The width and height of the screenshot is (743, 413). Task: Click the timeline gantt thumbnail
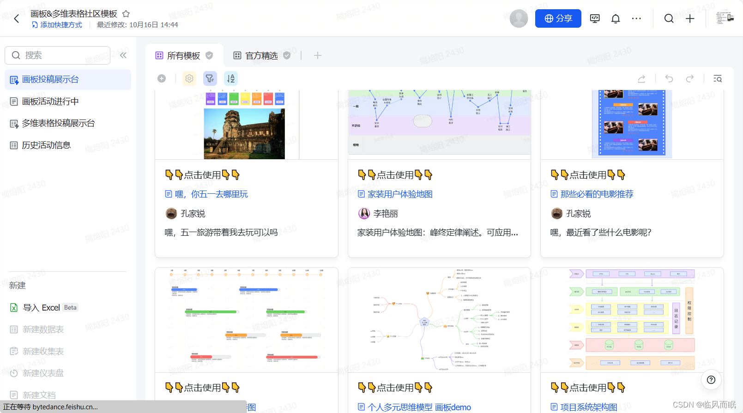[x=247, y=320]
